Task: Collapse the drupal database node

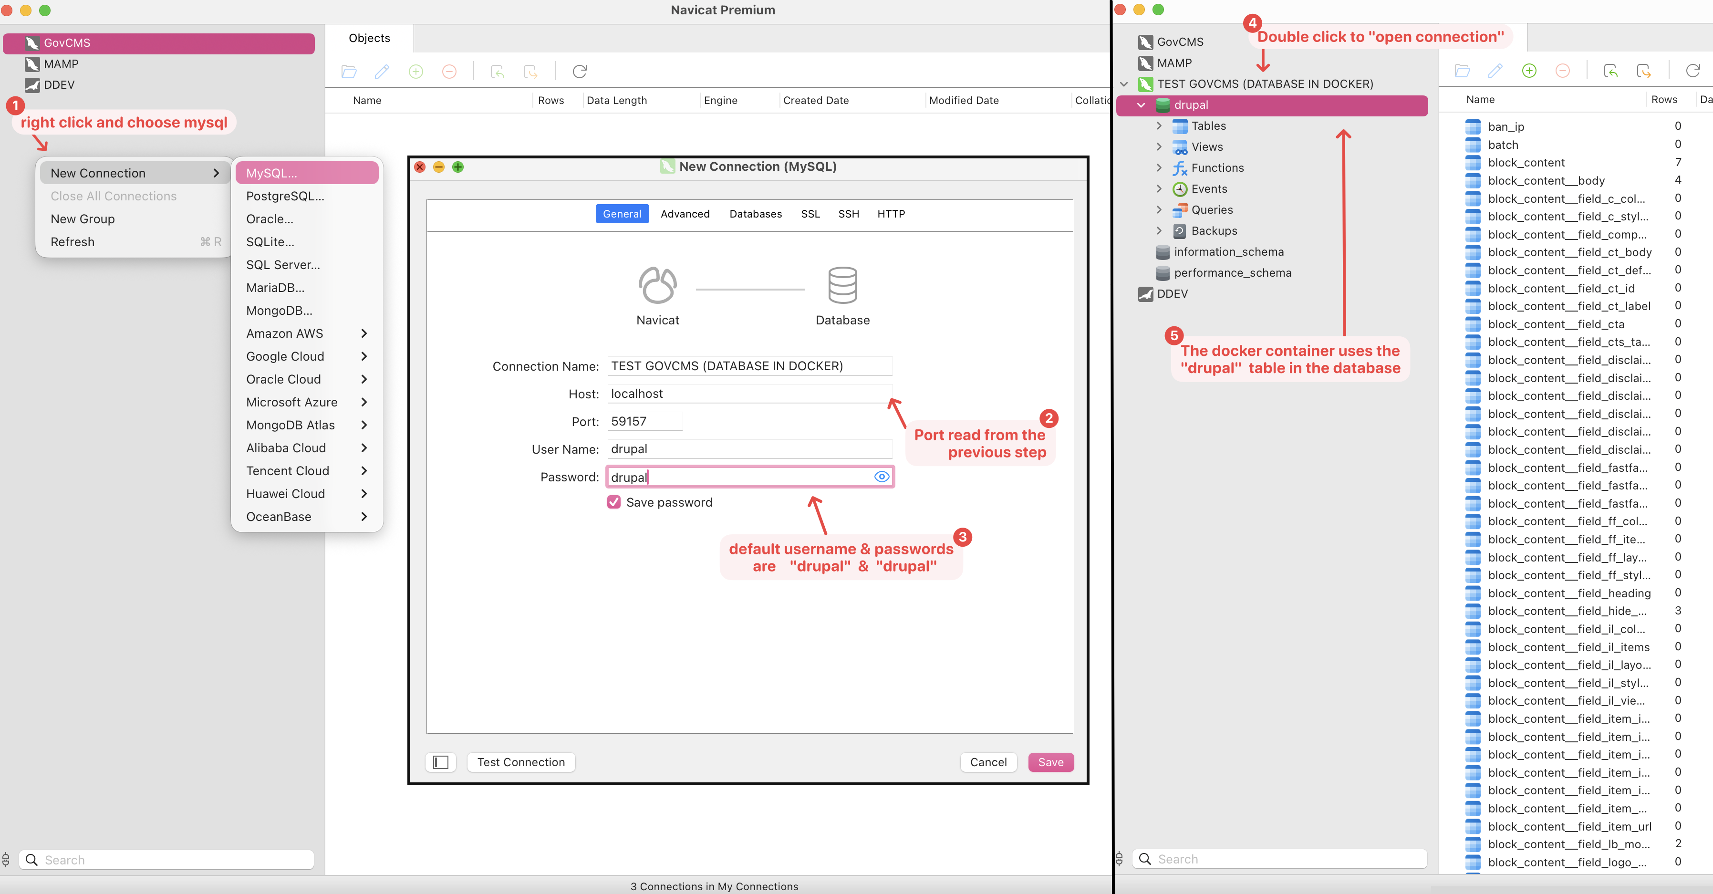Action: coord(1141,105)
